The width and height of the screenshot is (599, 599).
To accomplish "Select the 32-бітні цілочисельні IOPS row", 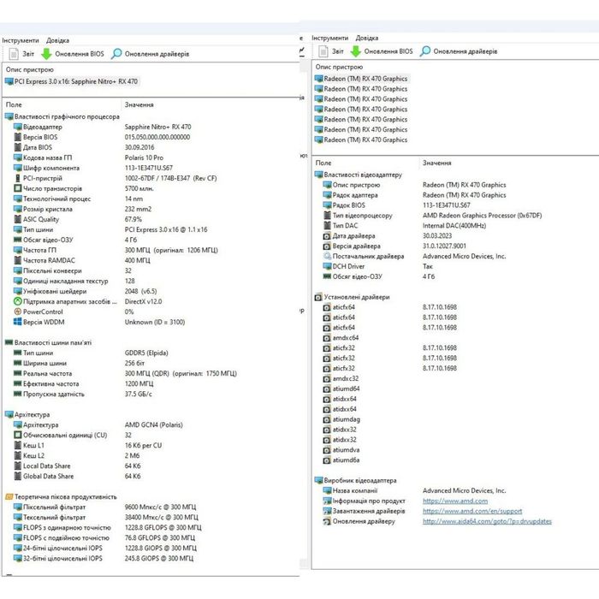I will click(104, 559).
